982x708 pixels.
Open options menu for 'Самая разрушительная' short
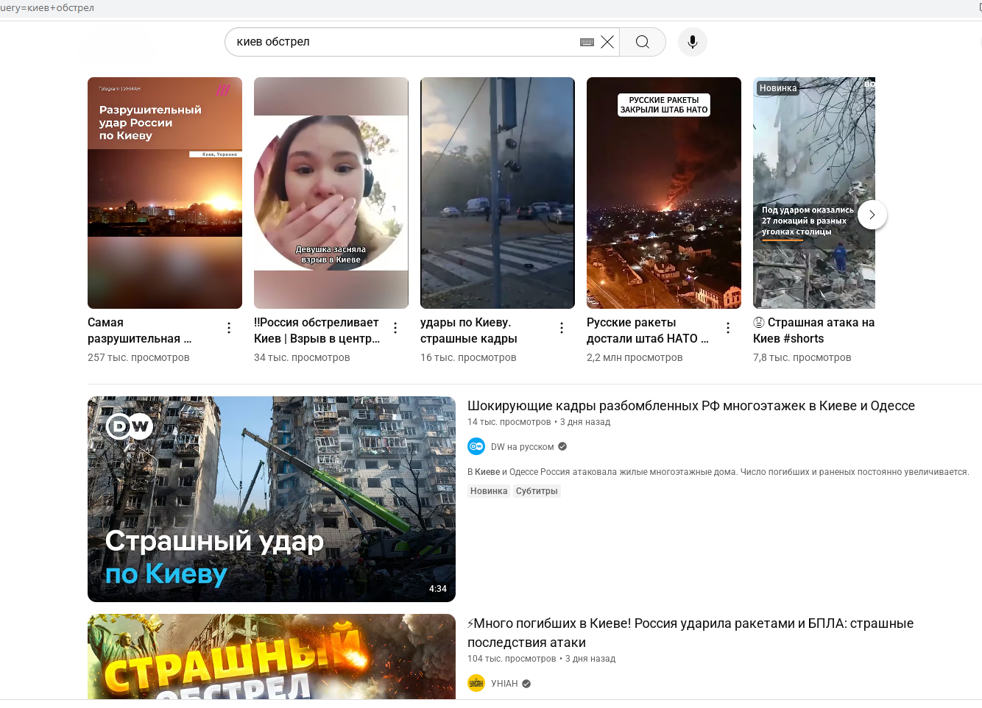(229, 328)
